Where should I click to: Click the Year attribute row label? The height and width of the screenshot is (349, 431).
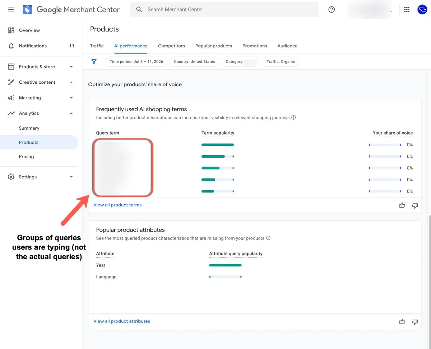click(101, 265)
